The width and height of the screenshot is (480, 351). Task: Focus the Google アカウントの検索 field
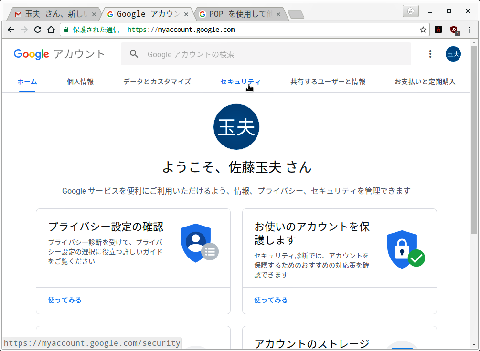coord(266,54)
